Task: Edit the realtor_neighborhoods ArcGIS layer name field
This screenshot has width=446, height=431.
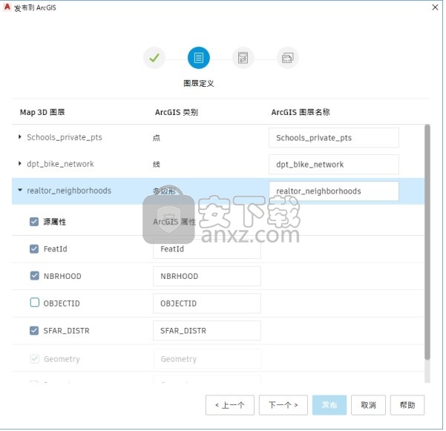Action: (334, 191)
